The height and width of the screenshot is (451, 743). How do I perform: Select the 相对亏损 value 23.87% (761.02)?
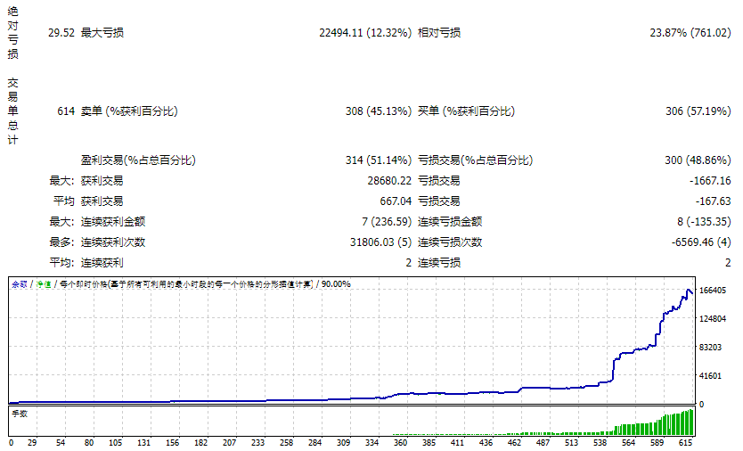pyautogui.click(x=690, y=33)
